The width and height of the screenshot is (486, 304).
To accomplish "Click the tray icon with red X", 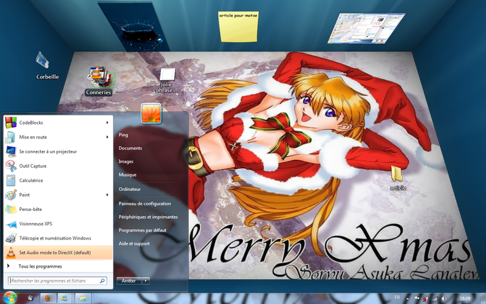I will point(426,299).
